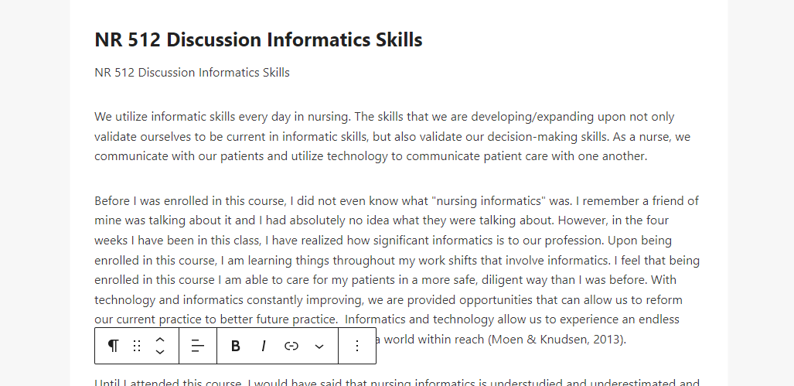Click the bold post title heading
The width and height of the screenshot is (794, 386).
coord(258,39)
